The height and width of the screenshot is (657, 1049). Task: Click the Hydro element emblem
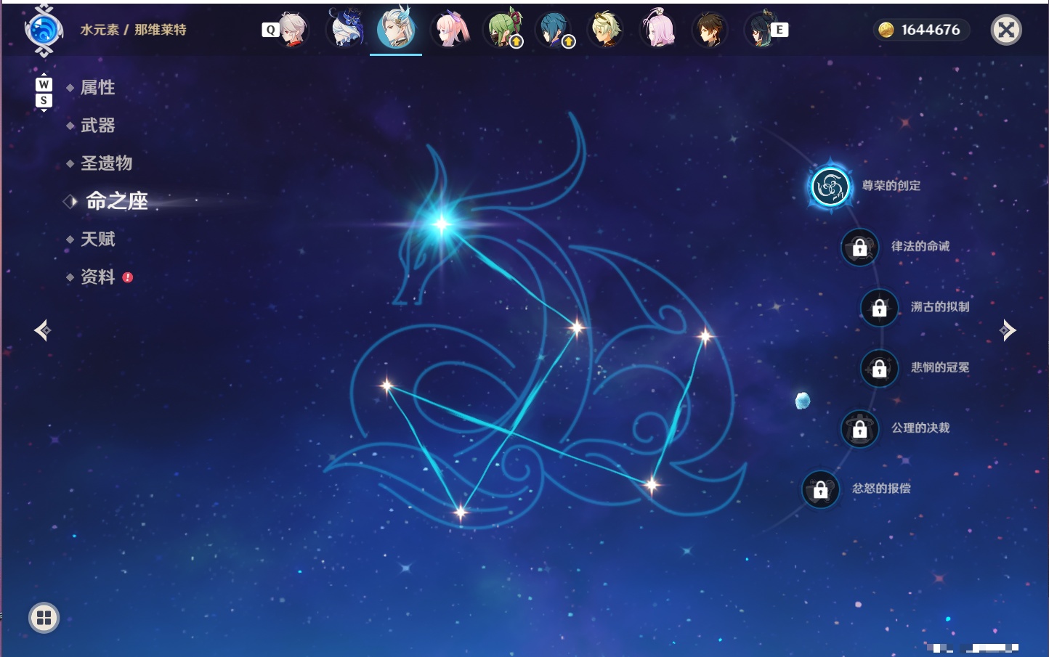point(44,30)
